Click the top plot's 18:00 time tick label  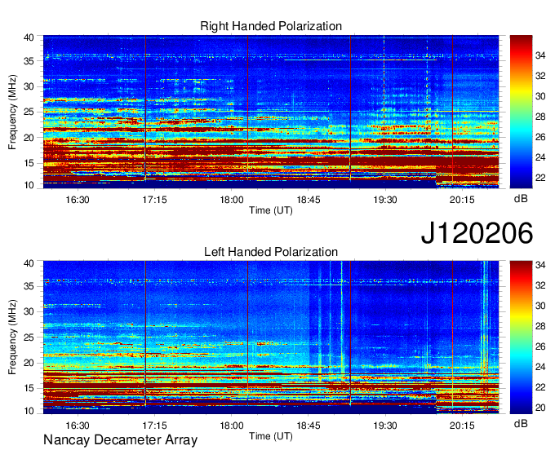pyautogui.click(x=232, y=200)
